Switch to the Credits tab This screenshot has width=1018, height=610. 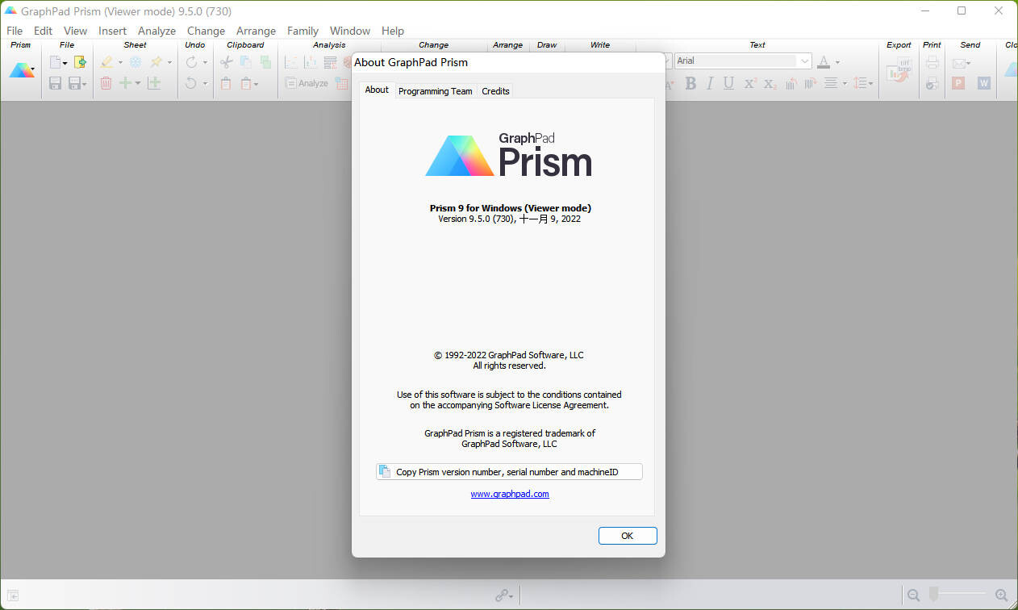pos(495,91)
